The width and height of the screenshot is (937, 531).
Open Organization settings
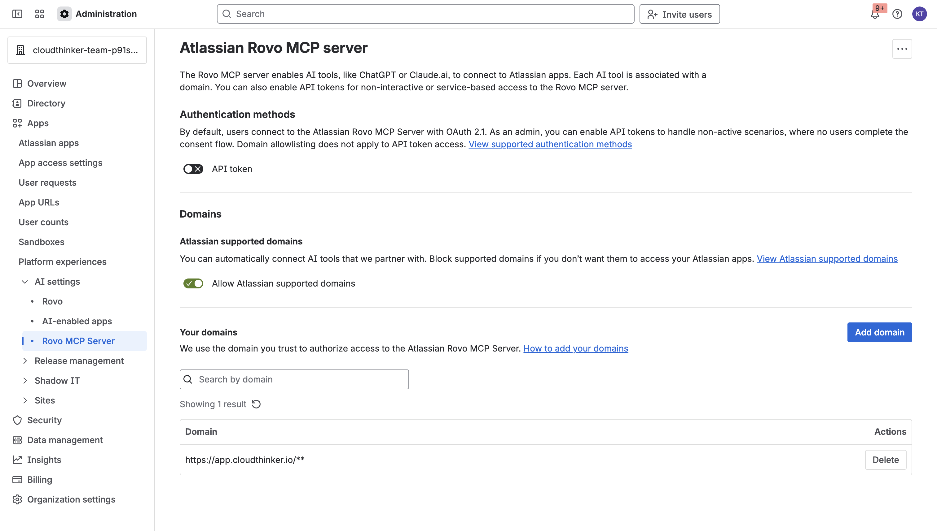click(71, 499)
